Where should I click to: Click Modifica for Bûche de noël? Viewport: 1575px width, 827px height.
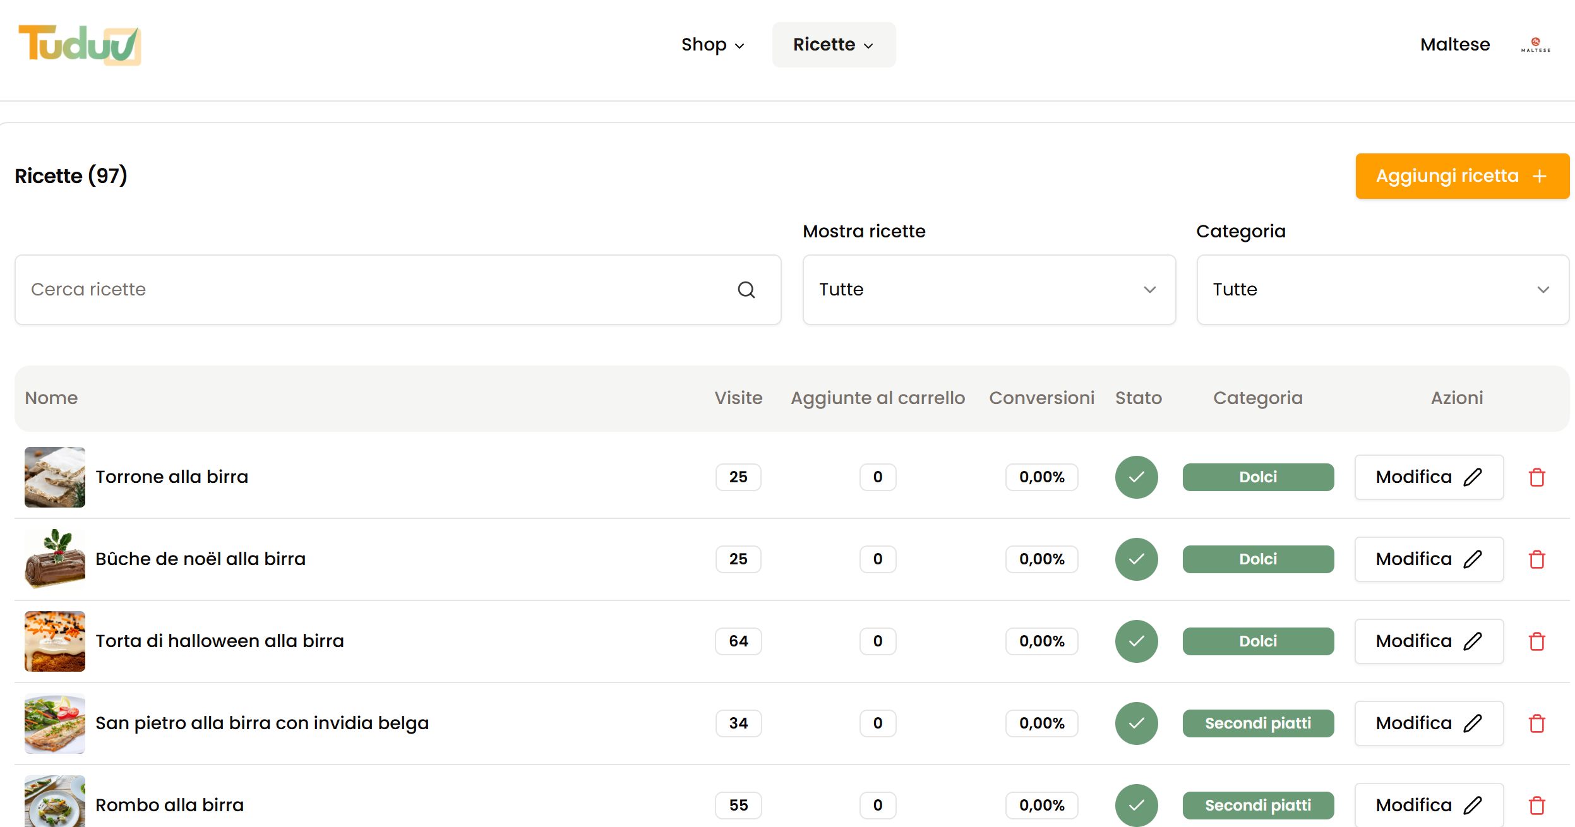coord(1428,559)
